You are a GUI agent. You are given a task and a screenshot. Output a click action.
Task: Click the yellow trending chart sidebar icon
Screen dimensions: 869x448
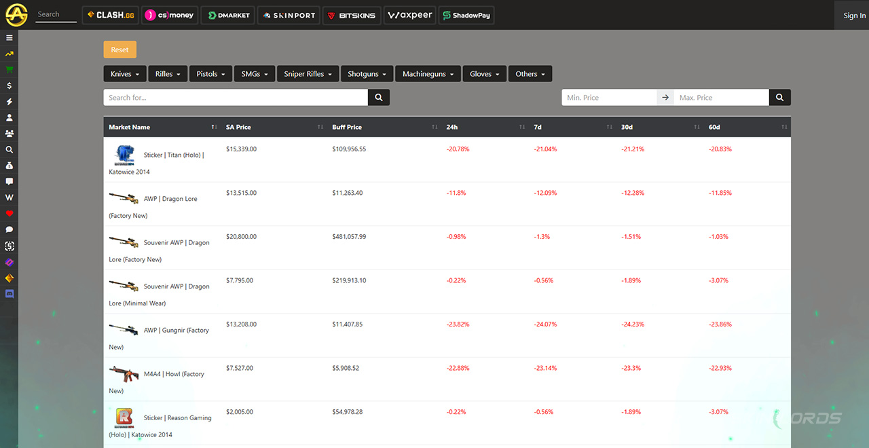[10, 54]
